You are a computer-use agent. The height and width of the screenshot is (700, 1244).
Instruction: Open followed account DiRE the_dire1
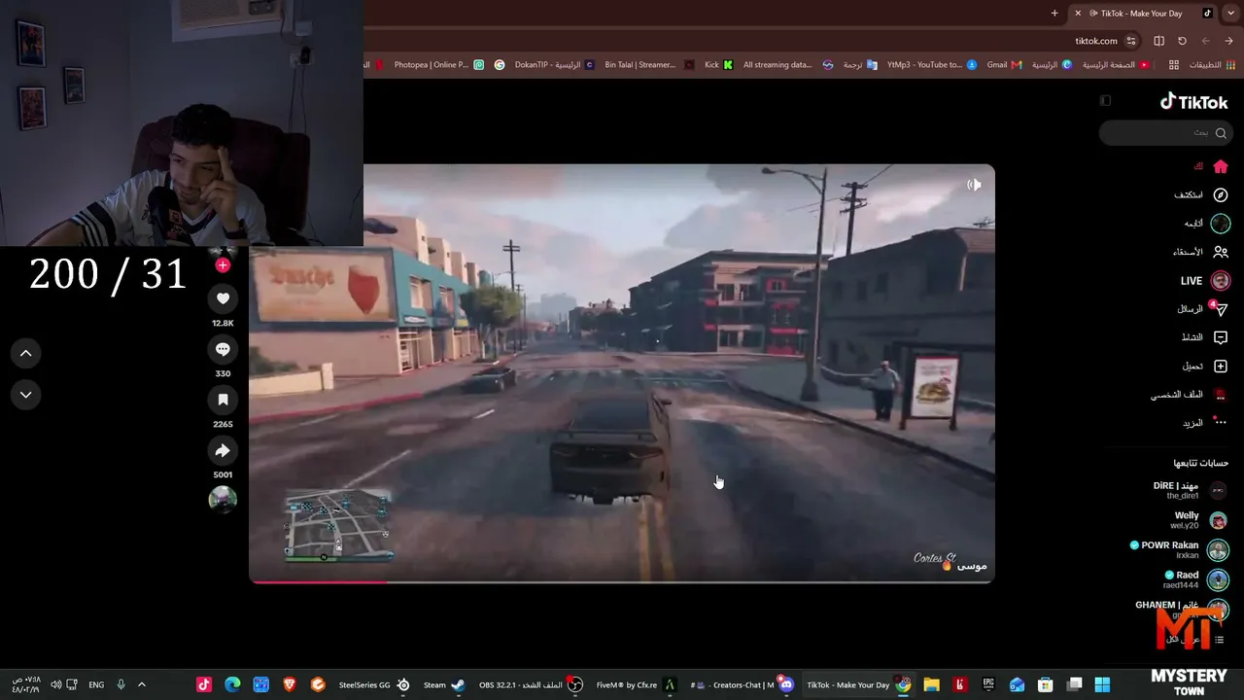tap(1190, 490)
